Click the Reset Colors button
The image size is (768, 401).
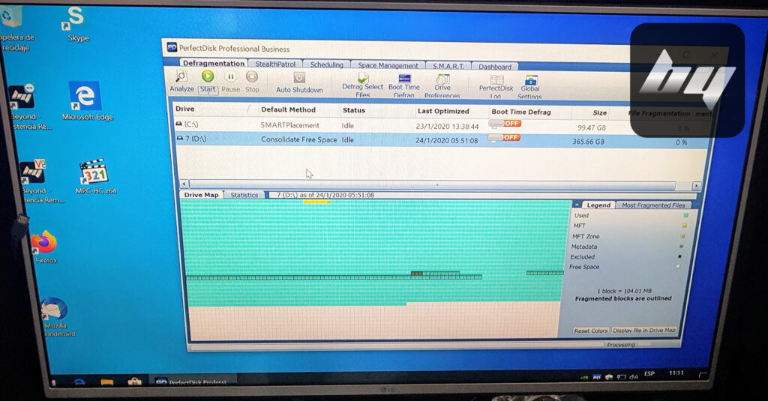591,331
